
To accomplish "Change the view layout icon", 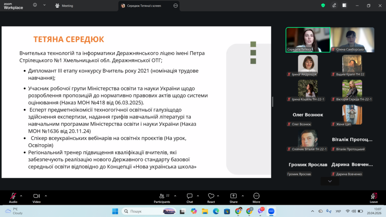I will (x=345, y=6).
